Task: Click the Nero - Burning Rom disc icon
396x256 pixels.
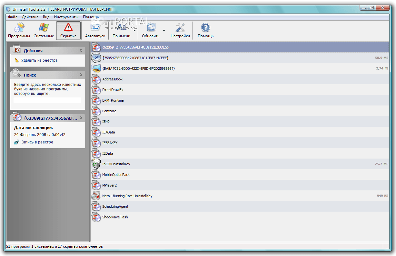Action: click(96, 196)
